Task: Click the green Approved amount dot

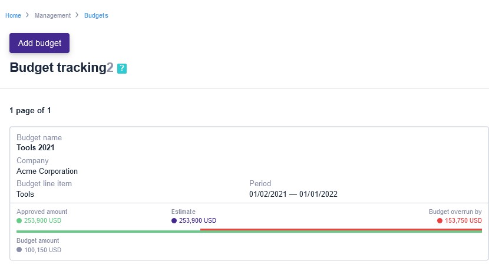Action: pos(19,220)
